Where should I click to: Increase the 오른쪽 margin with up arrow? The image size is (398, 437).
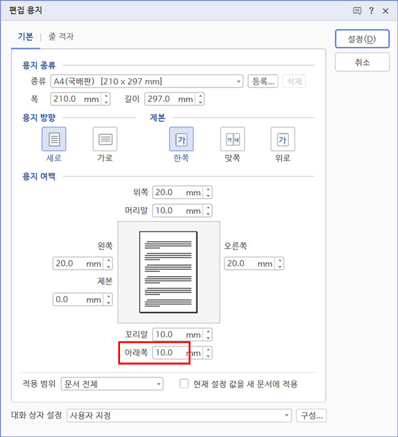coord(279,261)
